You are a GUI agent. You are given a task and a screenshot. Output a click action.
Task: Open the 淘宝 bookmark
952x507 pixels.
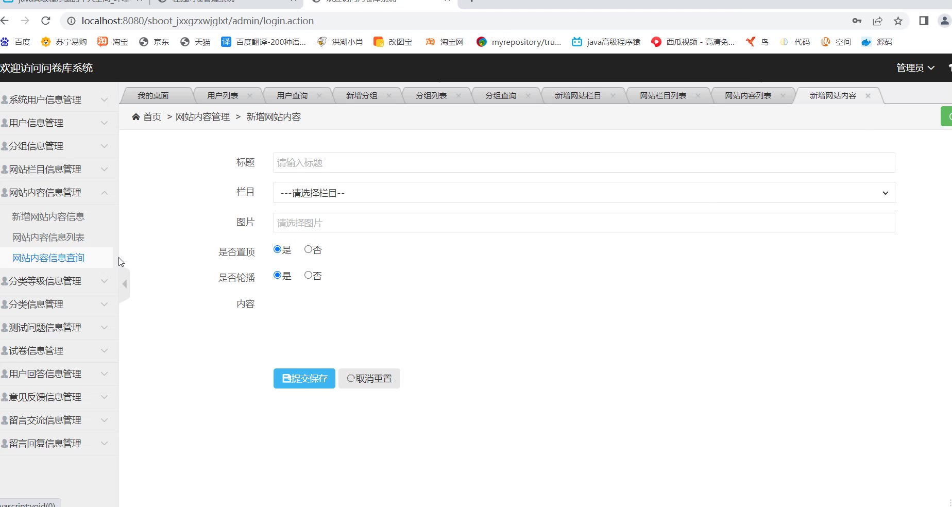tap(113, 42)
